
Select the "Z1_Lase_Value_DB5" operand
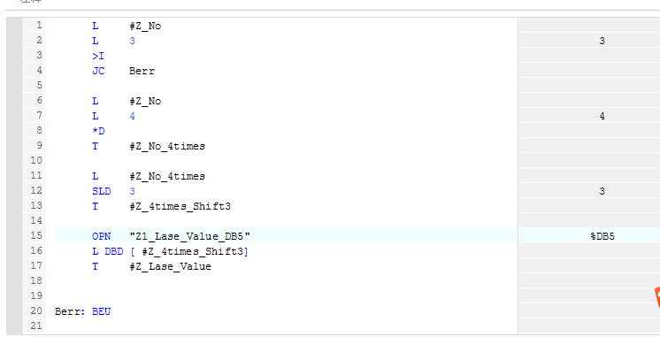[190, 236]
